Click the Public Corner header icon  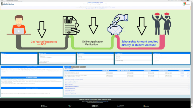pos(154,53)
